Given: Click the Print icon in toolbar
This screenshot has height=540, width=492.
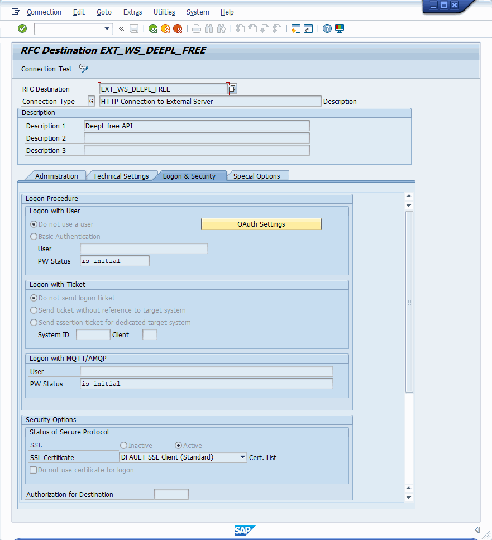Looking at the screenshot, I should [x=197, y=28].
